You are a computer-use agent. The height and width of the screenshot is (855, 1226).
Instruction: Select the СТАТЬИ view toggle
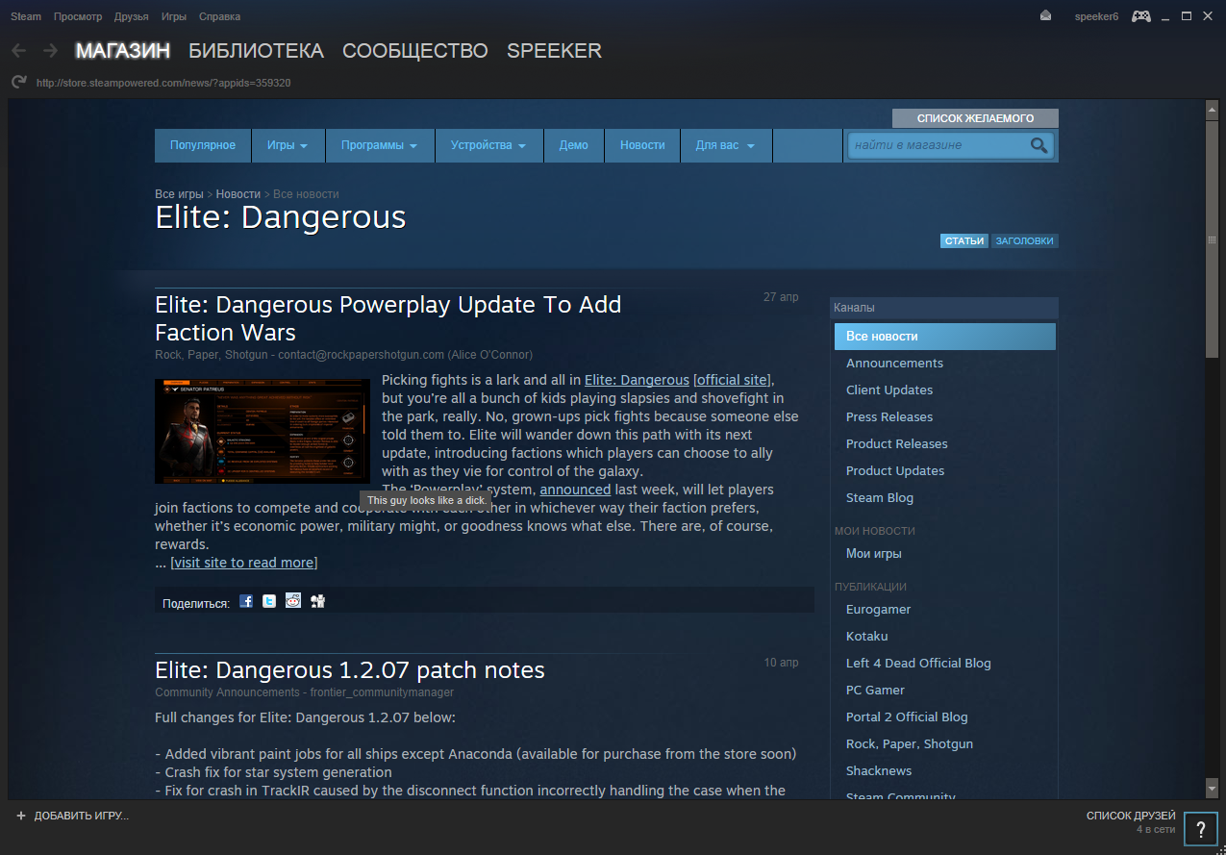pos(964,241)
